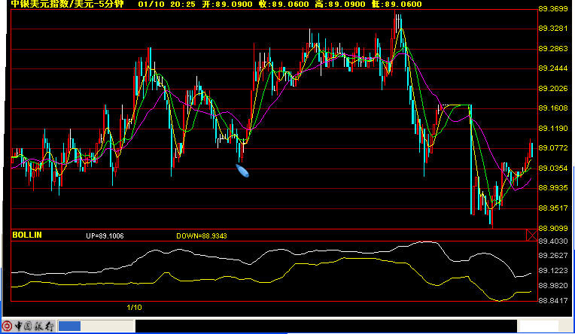Close the BOLLIN indicator panel with the X
The image size is (575, 334).
pyautogui.click(x=532, y=235)
